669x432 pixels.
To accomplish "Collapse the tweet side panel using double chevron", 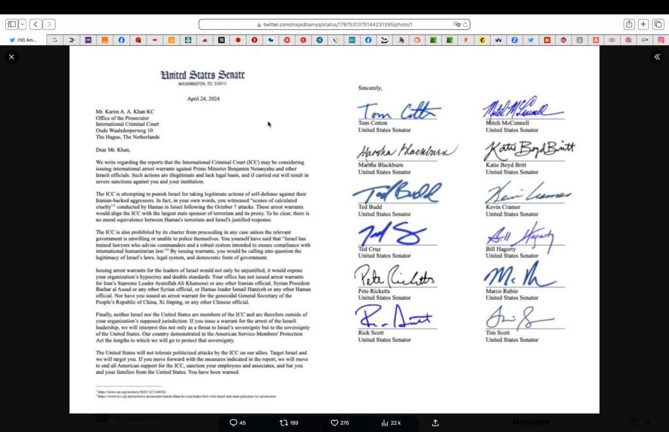I will point(657,57).
